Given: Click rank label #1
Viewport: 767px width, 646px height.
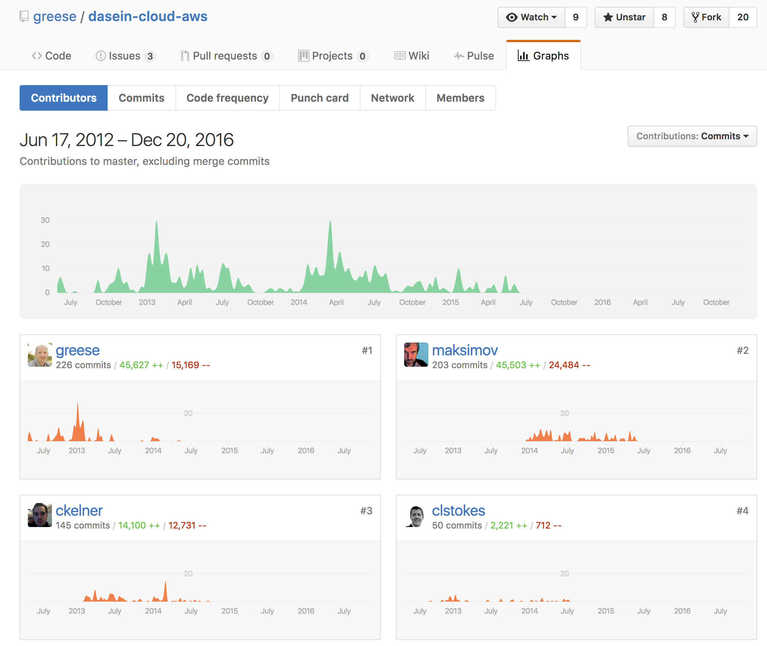Looking at the screenshot, I should tap(367, 350).
